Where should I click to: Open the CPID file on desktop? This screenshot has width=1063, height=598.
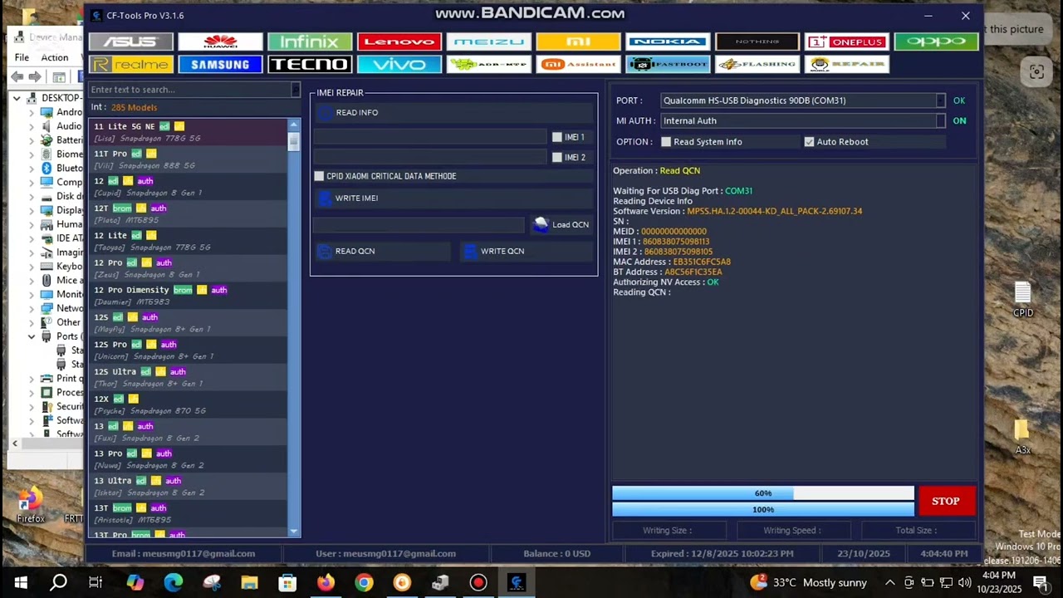pyautogui.click(x=1022, y=299)
